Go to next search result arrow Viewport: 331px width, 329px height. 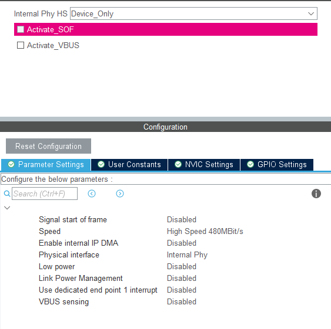(x=120, y=194)
